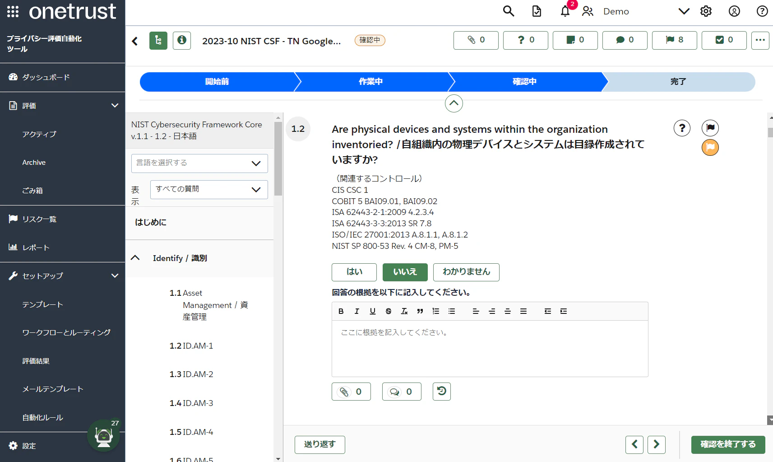The height and width of the screenshot is (462, 773).
Task: Open approvals checkbox counter in header
Action: [724, 40]
